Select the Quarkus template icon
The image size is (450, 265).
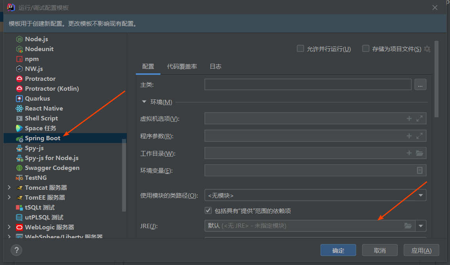coord(19,98)
